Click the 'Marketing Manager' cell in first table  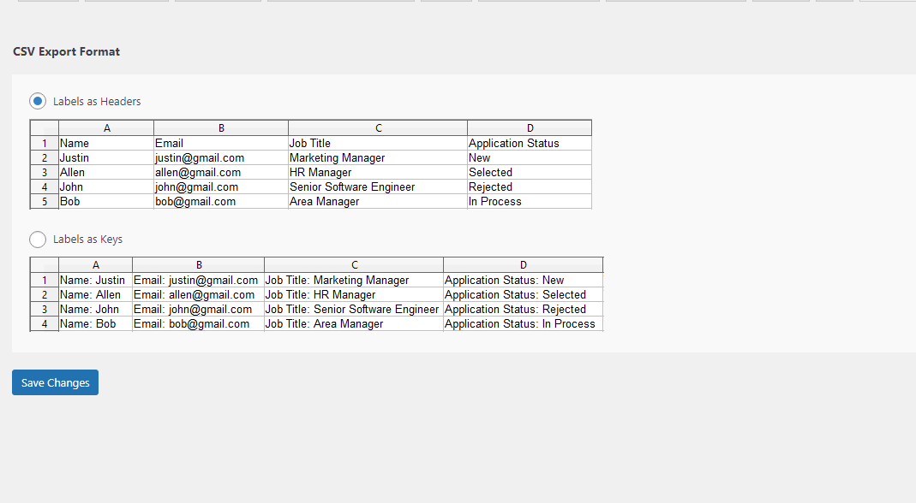tap(338, 158)
